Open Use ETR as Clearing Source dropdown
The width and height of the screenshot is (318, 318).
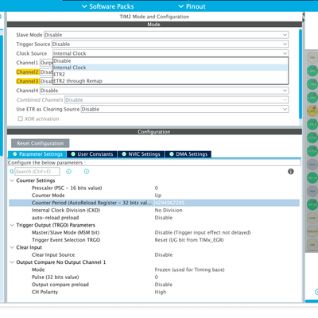coord(184,109)
